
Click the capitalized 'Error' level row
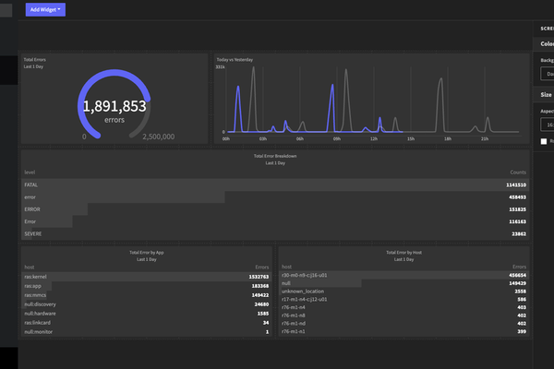[275, 221]
